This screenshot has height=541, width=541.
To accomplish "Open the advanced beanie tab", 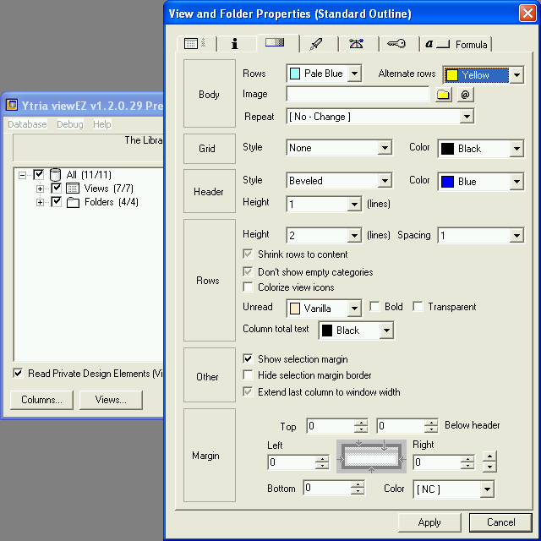I will point(356,44).
